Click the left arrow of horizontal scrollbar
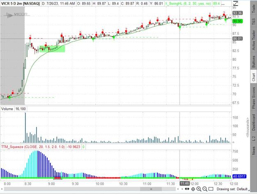The image size is (257, 194). tap(2, 189)
